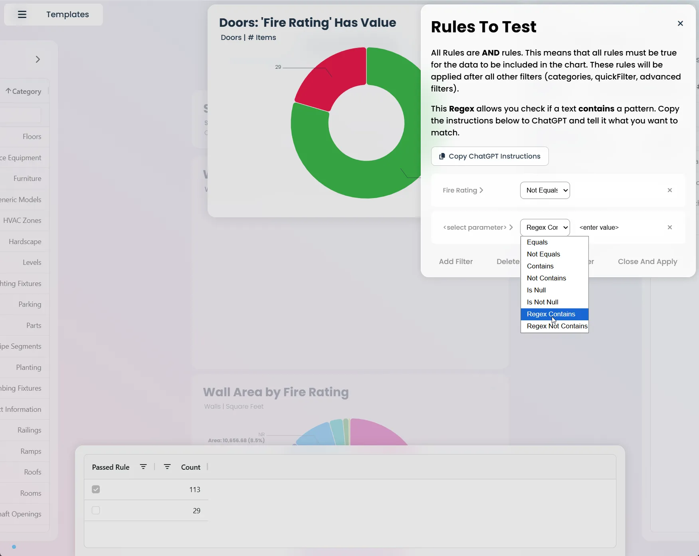The width and height of the screenshot is (699, 556).
Task: Close the Rules To Test panel
Action: pyautogui.click(x=680, y=23)
